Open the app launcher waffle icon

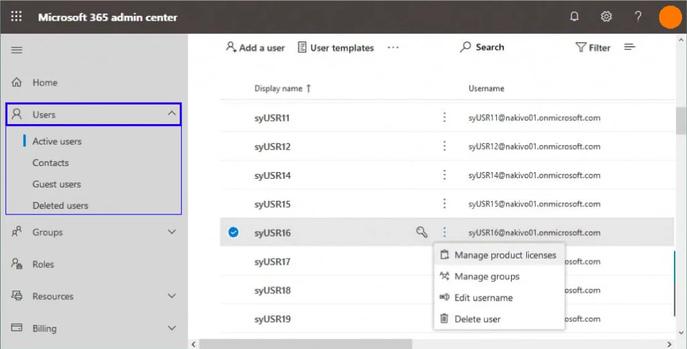[16, 17]
